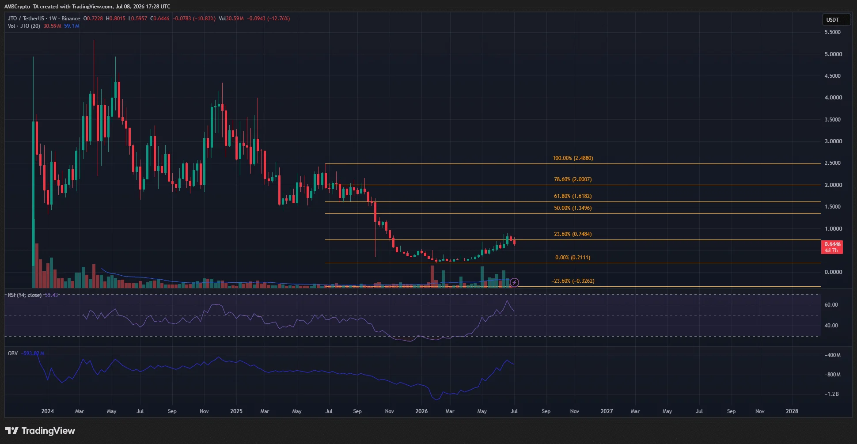
Task: Click the volume value 30.59M in legend
Action: [53, 26]
